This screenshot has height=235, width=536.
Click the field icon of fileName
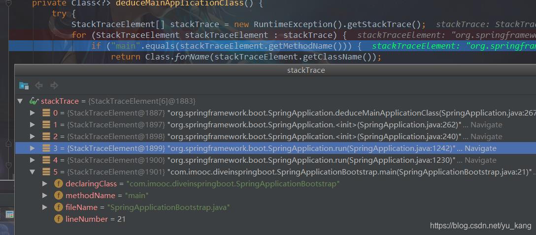pos(59,207)
